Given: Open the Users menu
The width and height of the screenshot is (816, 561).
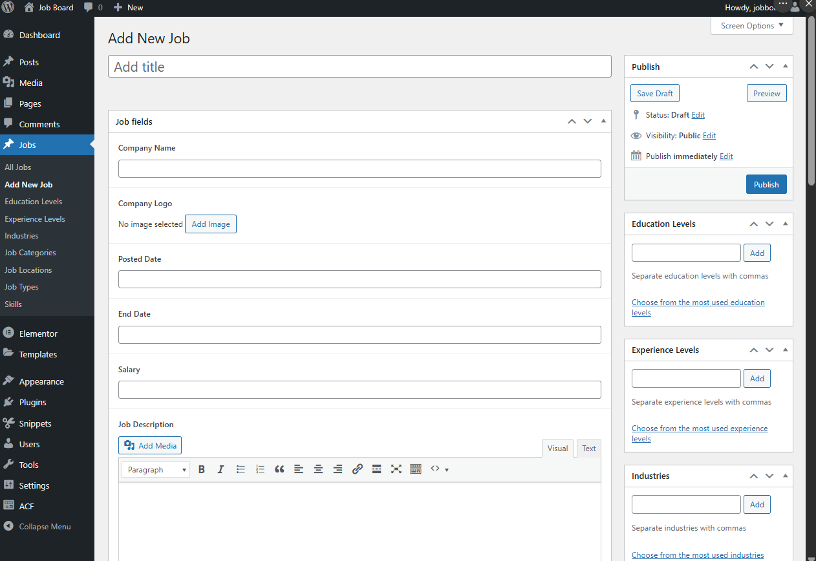Looking at the screenshot, I should pos(29,444).
